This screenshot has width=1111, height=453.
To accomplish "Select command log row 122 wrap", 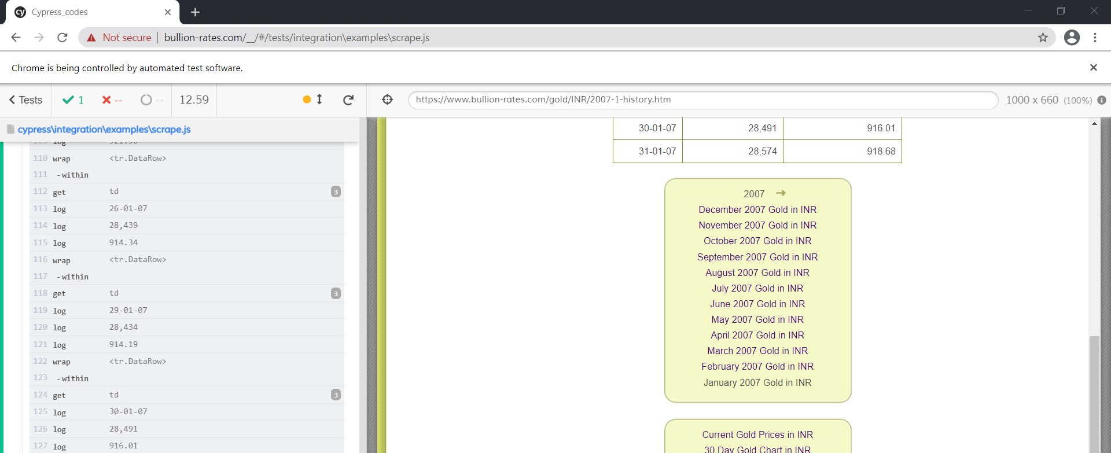I will [187, 362].
